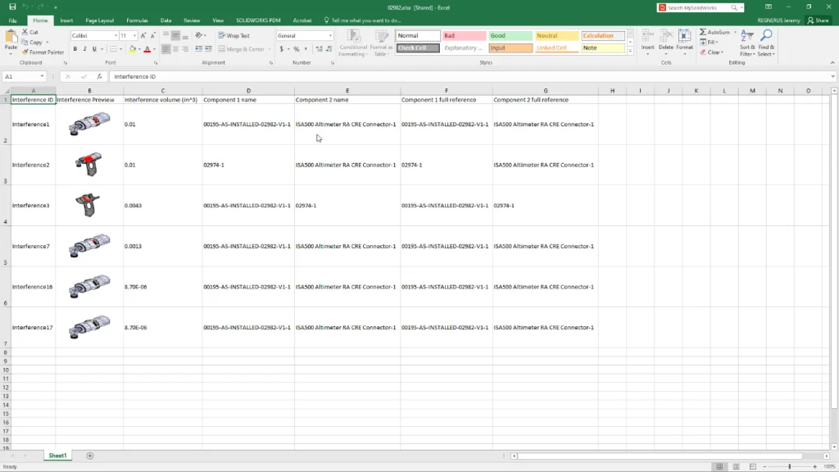
Task: Add a new sheet with plus icon
Action: (90, 456)
